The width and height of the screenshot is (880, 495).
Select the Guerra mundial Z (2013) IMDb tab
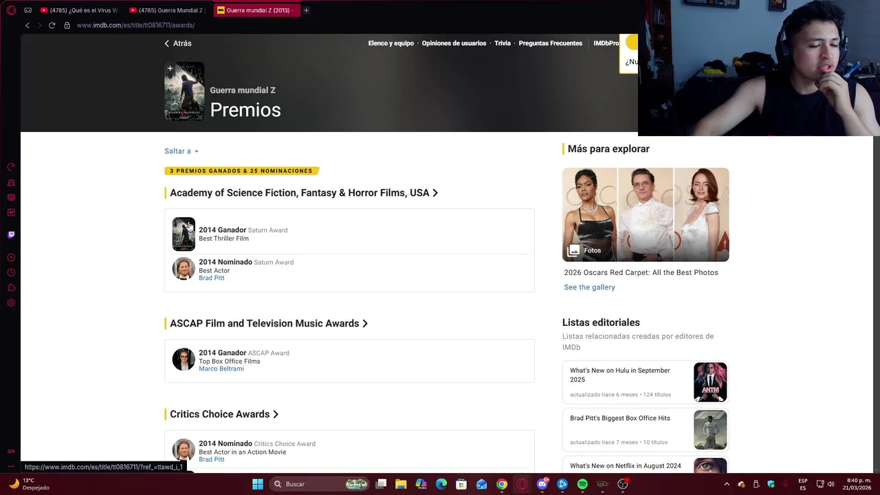(256, 10)
